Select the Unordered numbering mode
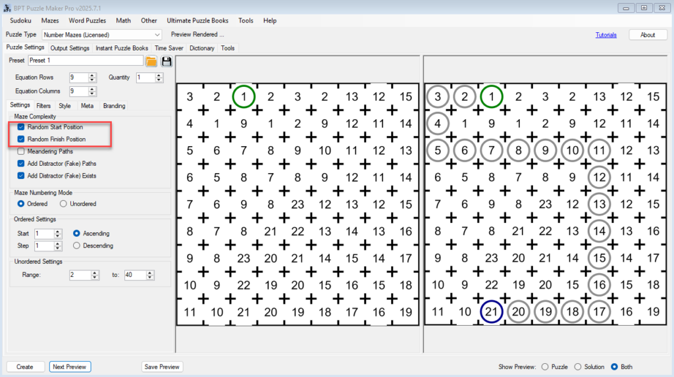The height and width of the screenshot is (377, 674). coord(63,204)
